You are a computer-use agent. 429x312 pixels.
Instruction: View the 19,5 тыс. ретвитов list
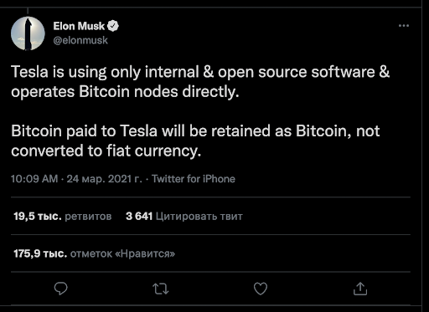point(63,216)
